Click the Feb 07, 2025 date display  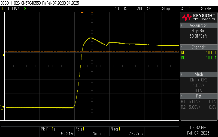tap(198, 133)
